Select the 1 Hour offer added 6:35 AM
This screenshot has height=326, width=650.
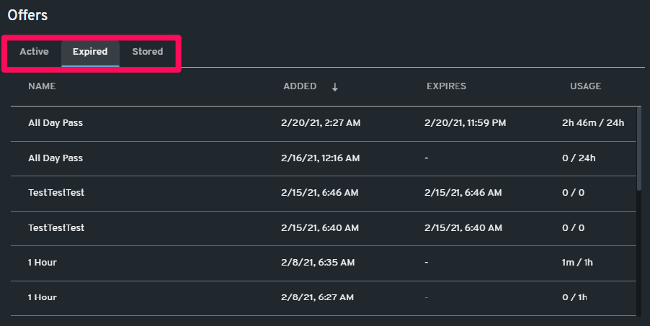[x=324, y=263]
